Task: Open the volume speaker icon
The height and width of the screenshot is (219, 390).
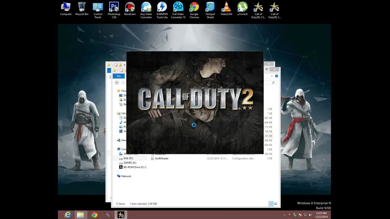Action: point(310,215)
